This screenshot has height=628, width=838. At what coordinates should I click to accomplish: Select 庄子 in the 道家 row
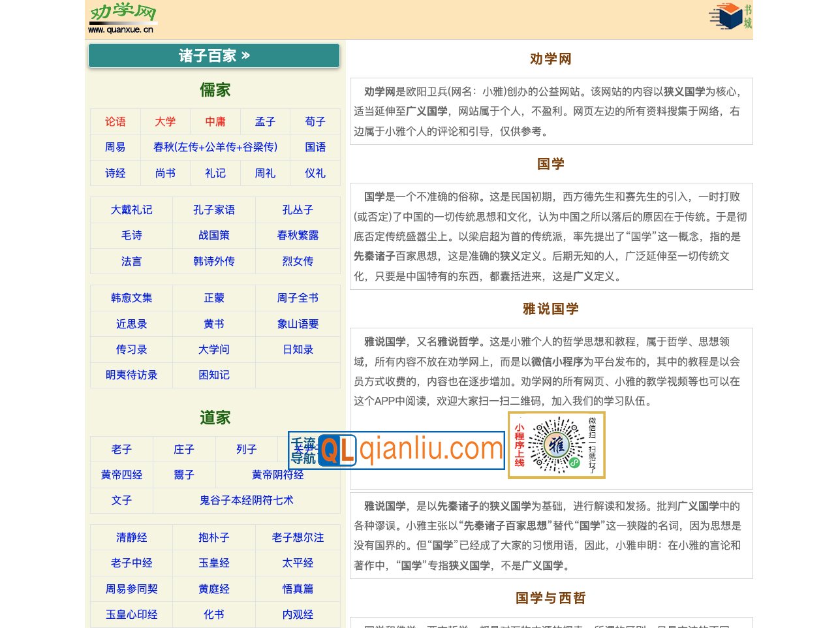coord(183,449)
